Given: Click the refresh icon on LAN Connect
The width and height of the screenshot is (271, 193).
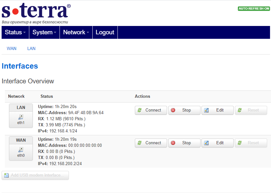Looking at the screenshot, I should click(x=139, y=110).
